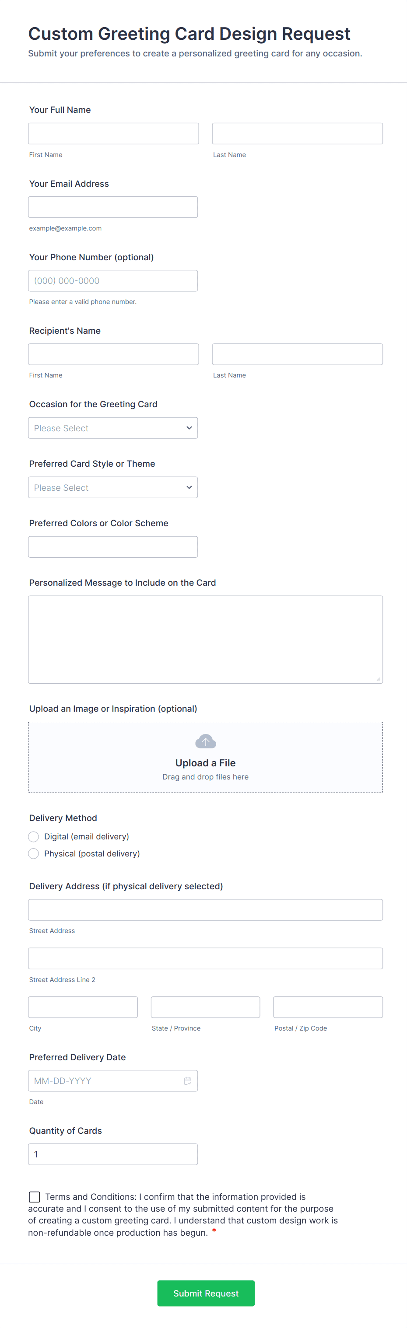The image size is (407, 1328).
Task: Focus the Postal / Zip Code field
Action: pyautogui.click(x=327, y=1007)
